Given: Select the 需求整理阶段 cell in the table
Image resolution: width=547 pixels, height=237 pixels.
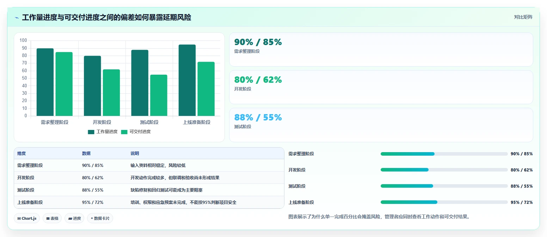Looking at the screenshot, I should point(30,165).
